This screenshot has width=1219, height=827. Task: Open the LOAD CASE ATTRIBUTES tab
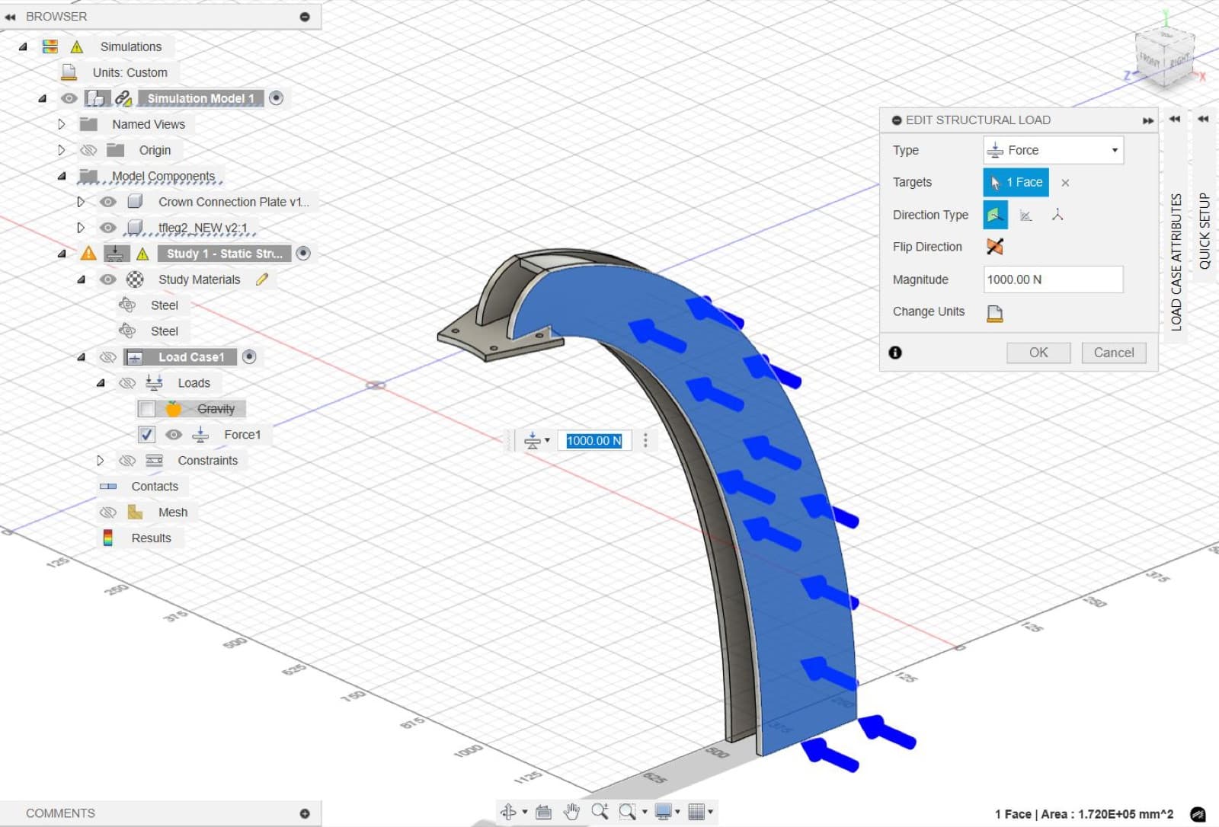point(1176,261)
